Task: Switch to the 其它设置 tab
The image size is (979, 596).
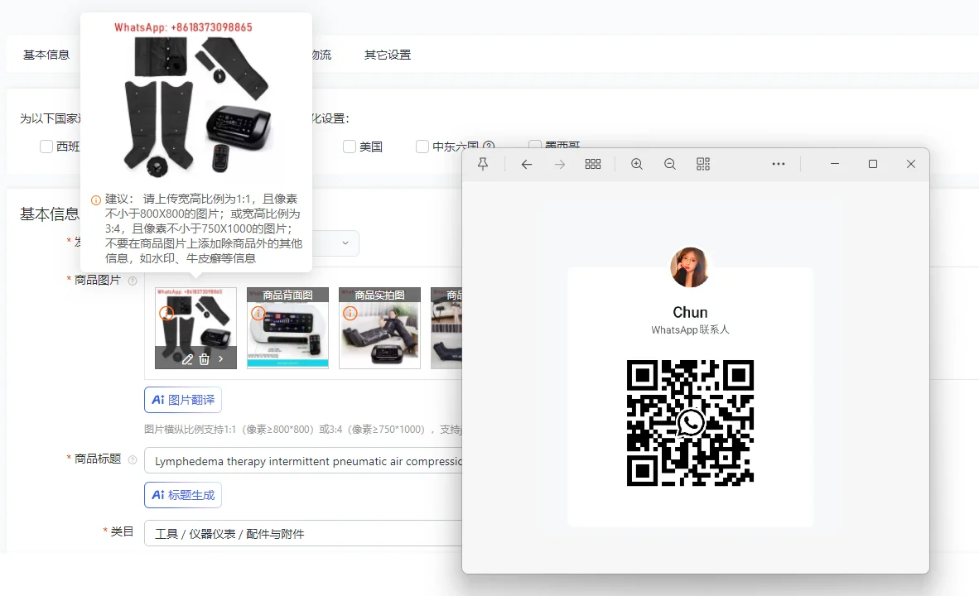Action: [x=388, y=55]
